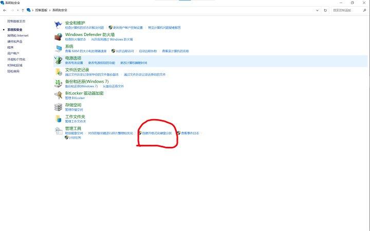This screenshot has width=370, height=231.
Task: Click 检查计算机的状态并解决问题 link
Action: (84, 28)
